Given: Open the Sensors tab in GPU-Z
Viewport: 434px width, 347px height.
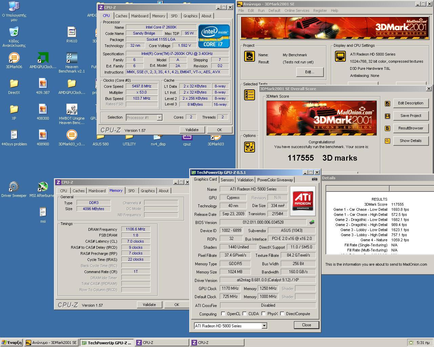Looking at the screenshot, I should point(227,180).
